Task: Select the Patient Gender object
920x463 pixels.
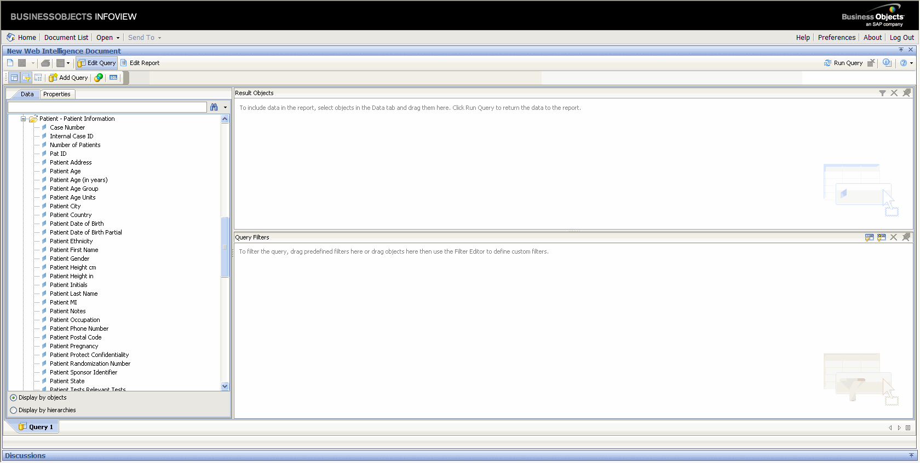Action: click(x=70, y=259)
